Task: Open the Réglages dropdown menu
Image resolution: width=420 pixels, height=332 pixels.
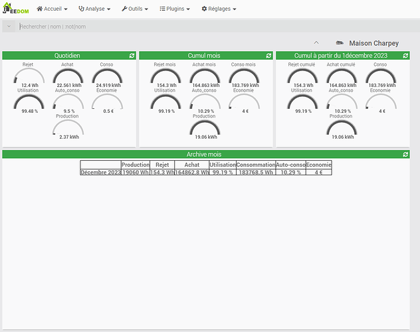Action: point(218,9)
